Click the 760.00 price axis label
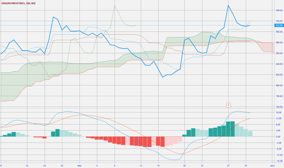 coord(279,107)
